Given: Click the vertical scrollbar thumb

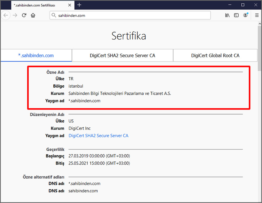Looking at the screenshot, I should [260, 49].
